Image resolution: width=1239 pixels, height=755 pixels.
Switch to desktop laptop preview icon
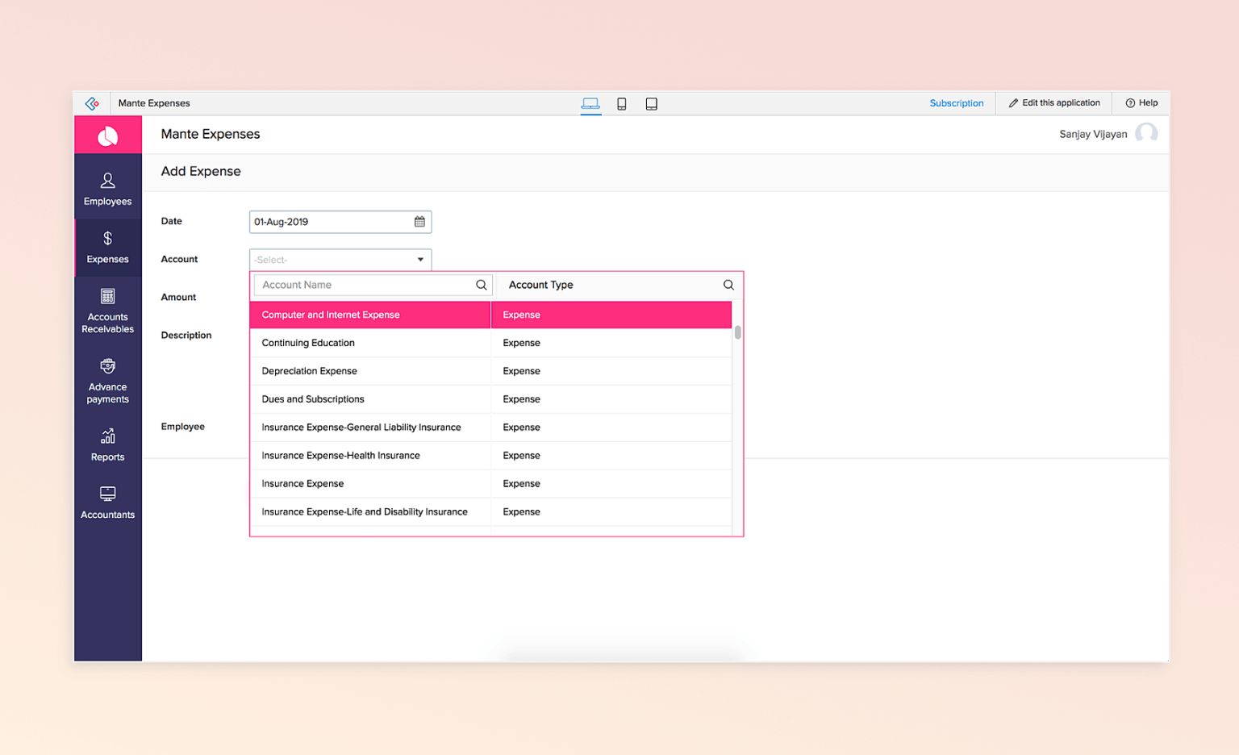point(590,103)
